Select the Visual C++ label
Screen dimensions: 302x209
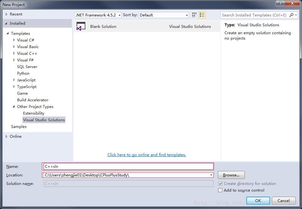pos(27,54)
